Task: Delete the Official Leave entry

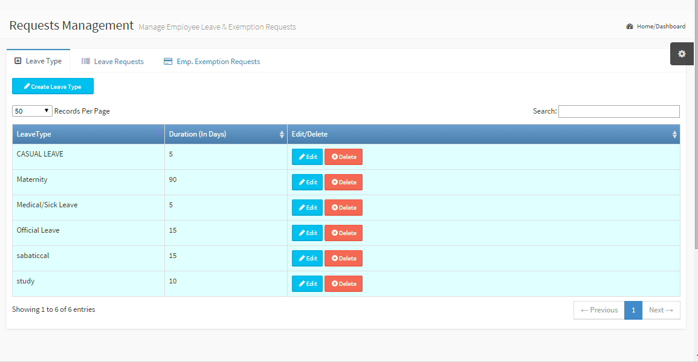Action: pos(343,233)
